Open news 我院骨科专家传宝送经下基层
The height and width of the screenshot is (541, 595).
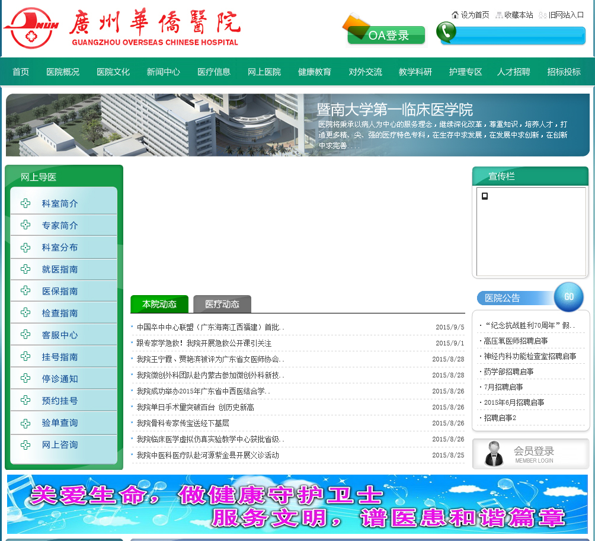pyautogui.click(x=183, y=423)
